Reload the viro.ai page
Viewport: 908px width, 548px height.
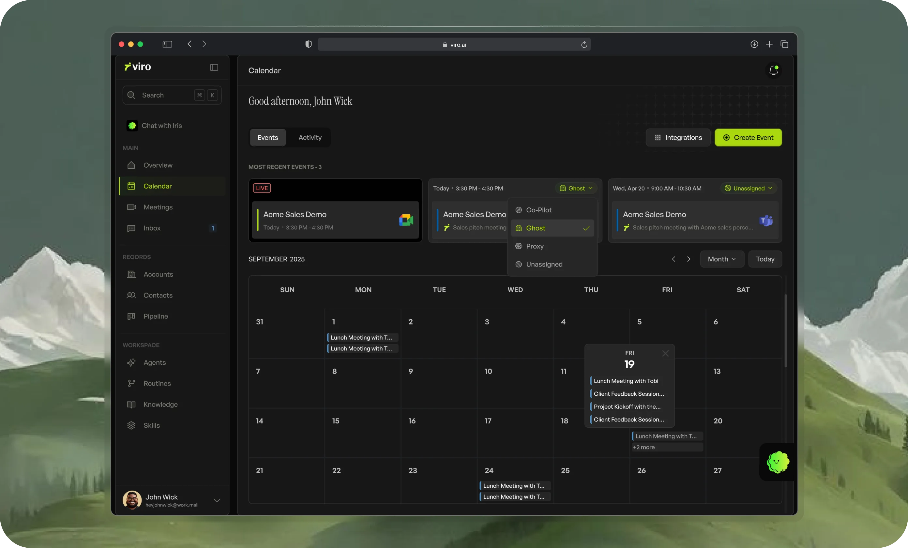point(584,45)
